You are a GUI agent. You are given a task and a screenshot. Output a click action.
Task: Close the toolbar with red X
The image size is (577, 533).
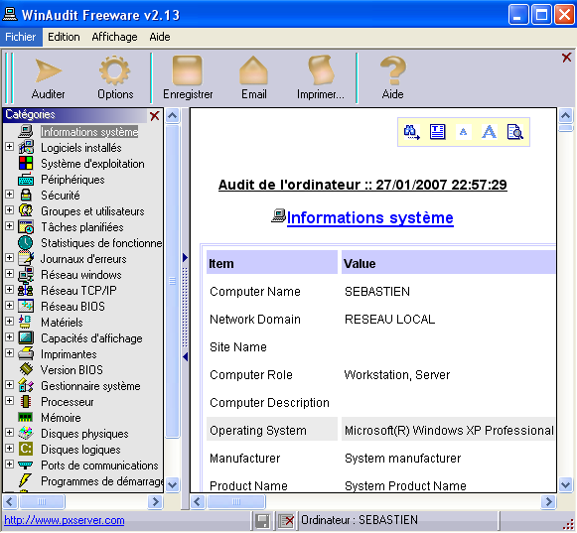[567, 58]
